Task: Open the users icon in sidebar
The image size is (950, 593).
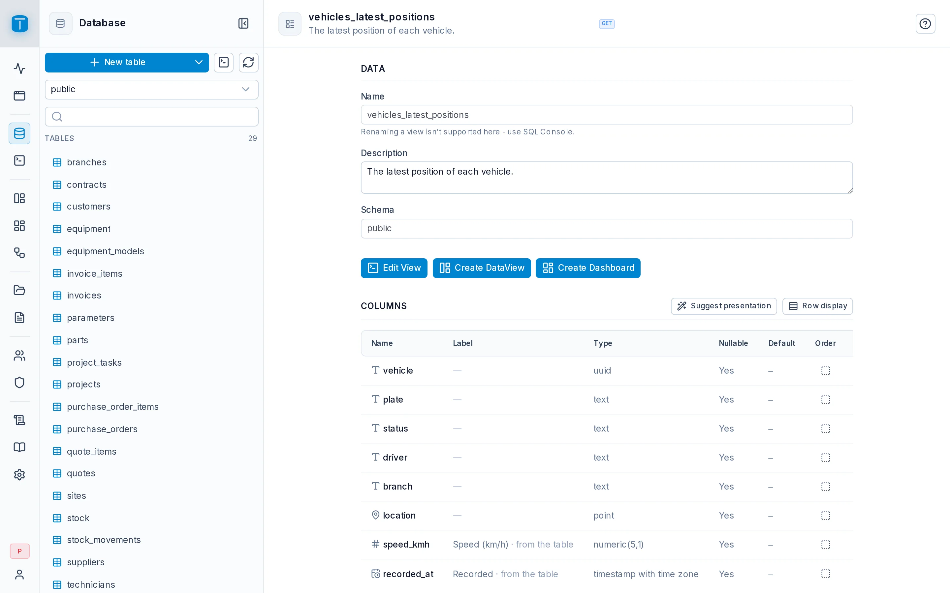Action: pos(20,355)
